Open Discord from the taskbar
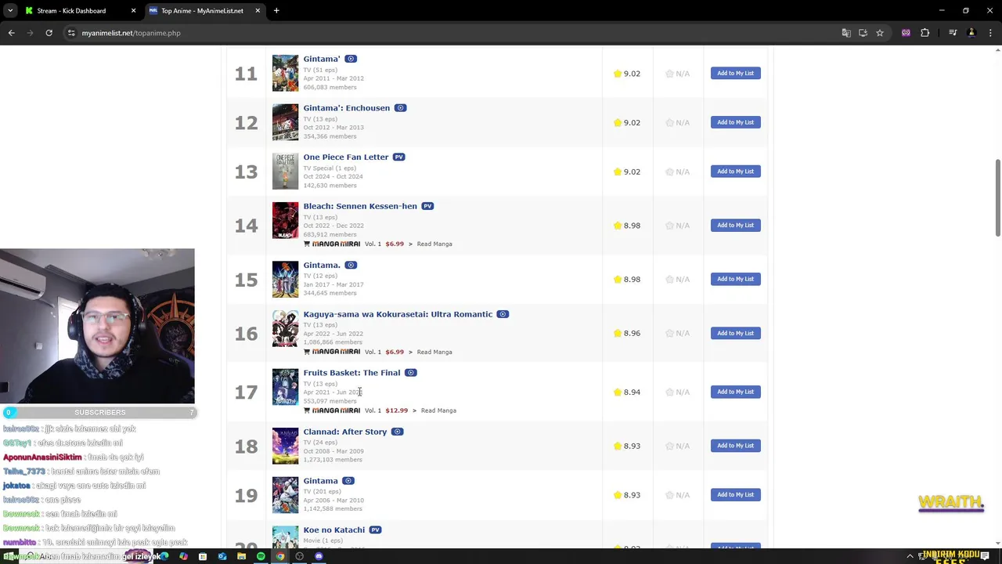 (319, 556)
